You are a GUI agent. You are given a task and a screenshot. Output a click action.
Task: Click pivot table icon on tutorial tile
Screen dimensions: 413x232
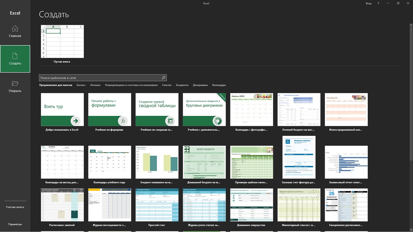pos(170,121)
